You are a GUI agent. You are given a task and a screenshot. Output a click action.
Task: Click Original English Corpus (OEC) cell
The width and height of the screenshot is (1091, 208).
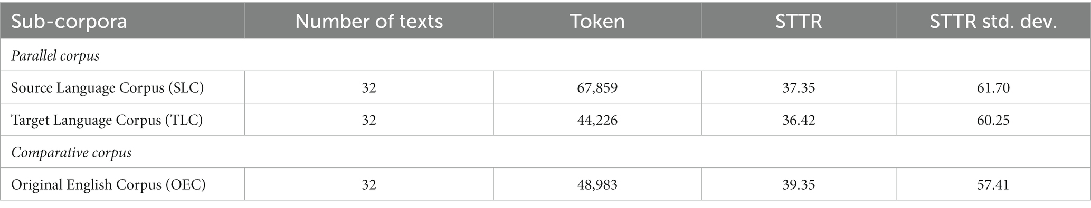pos(122,184)
